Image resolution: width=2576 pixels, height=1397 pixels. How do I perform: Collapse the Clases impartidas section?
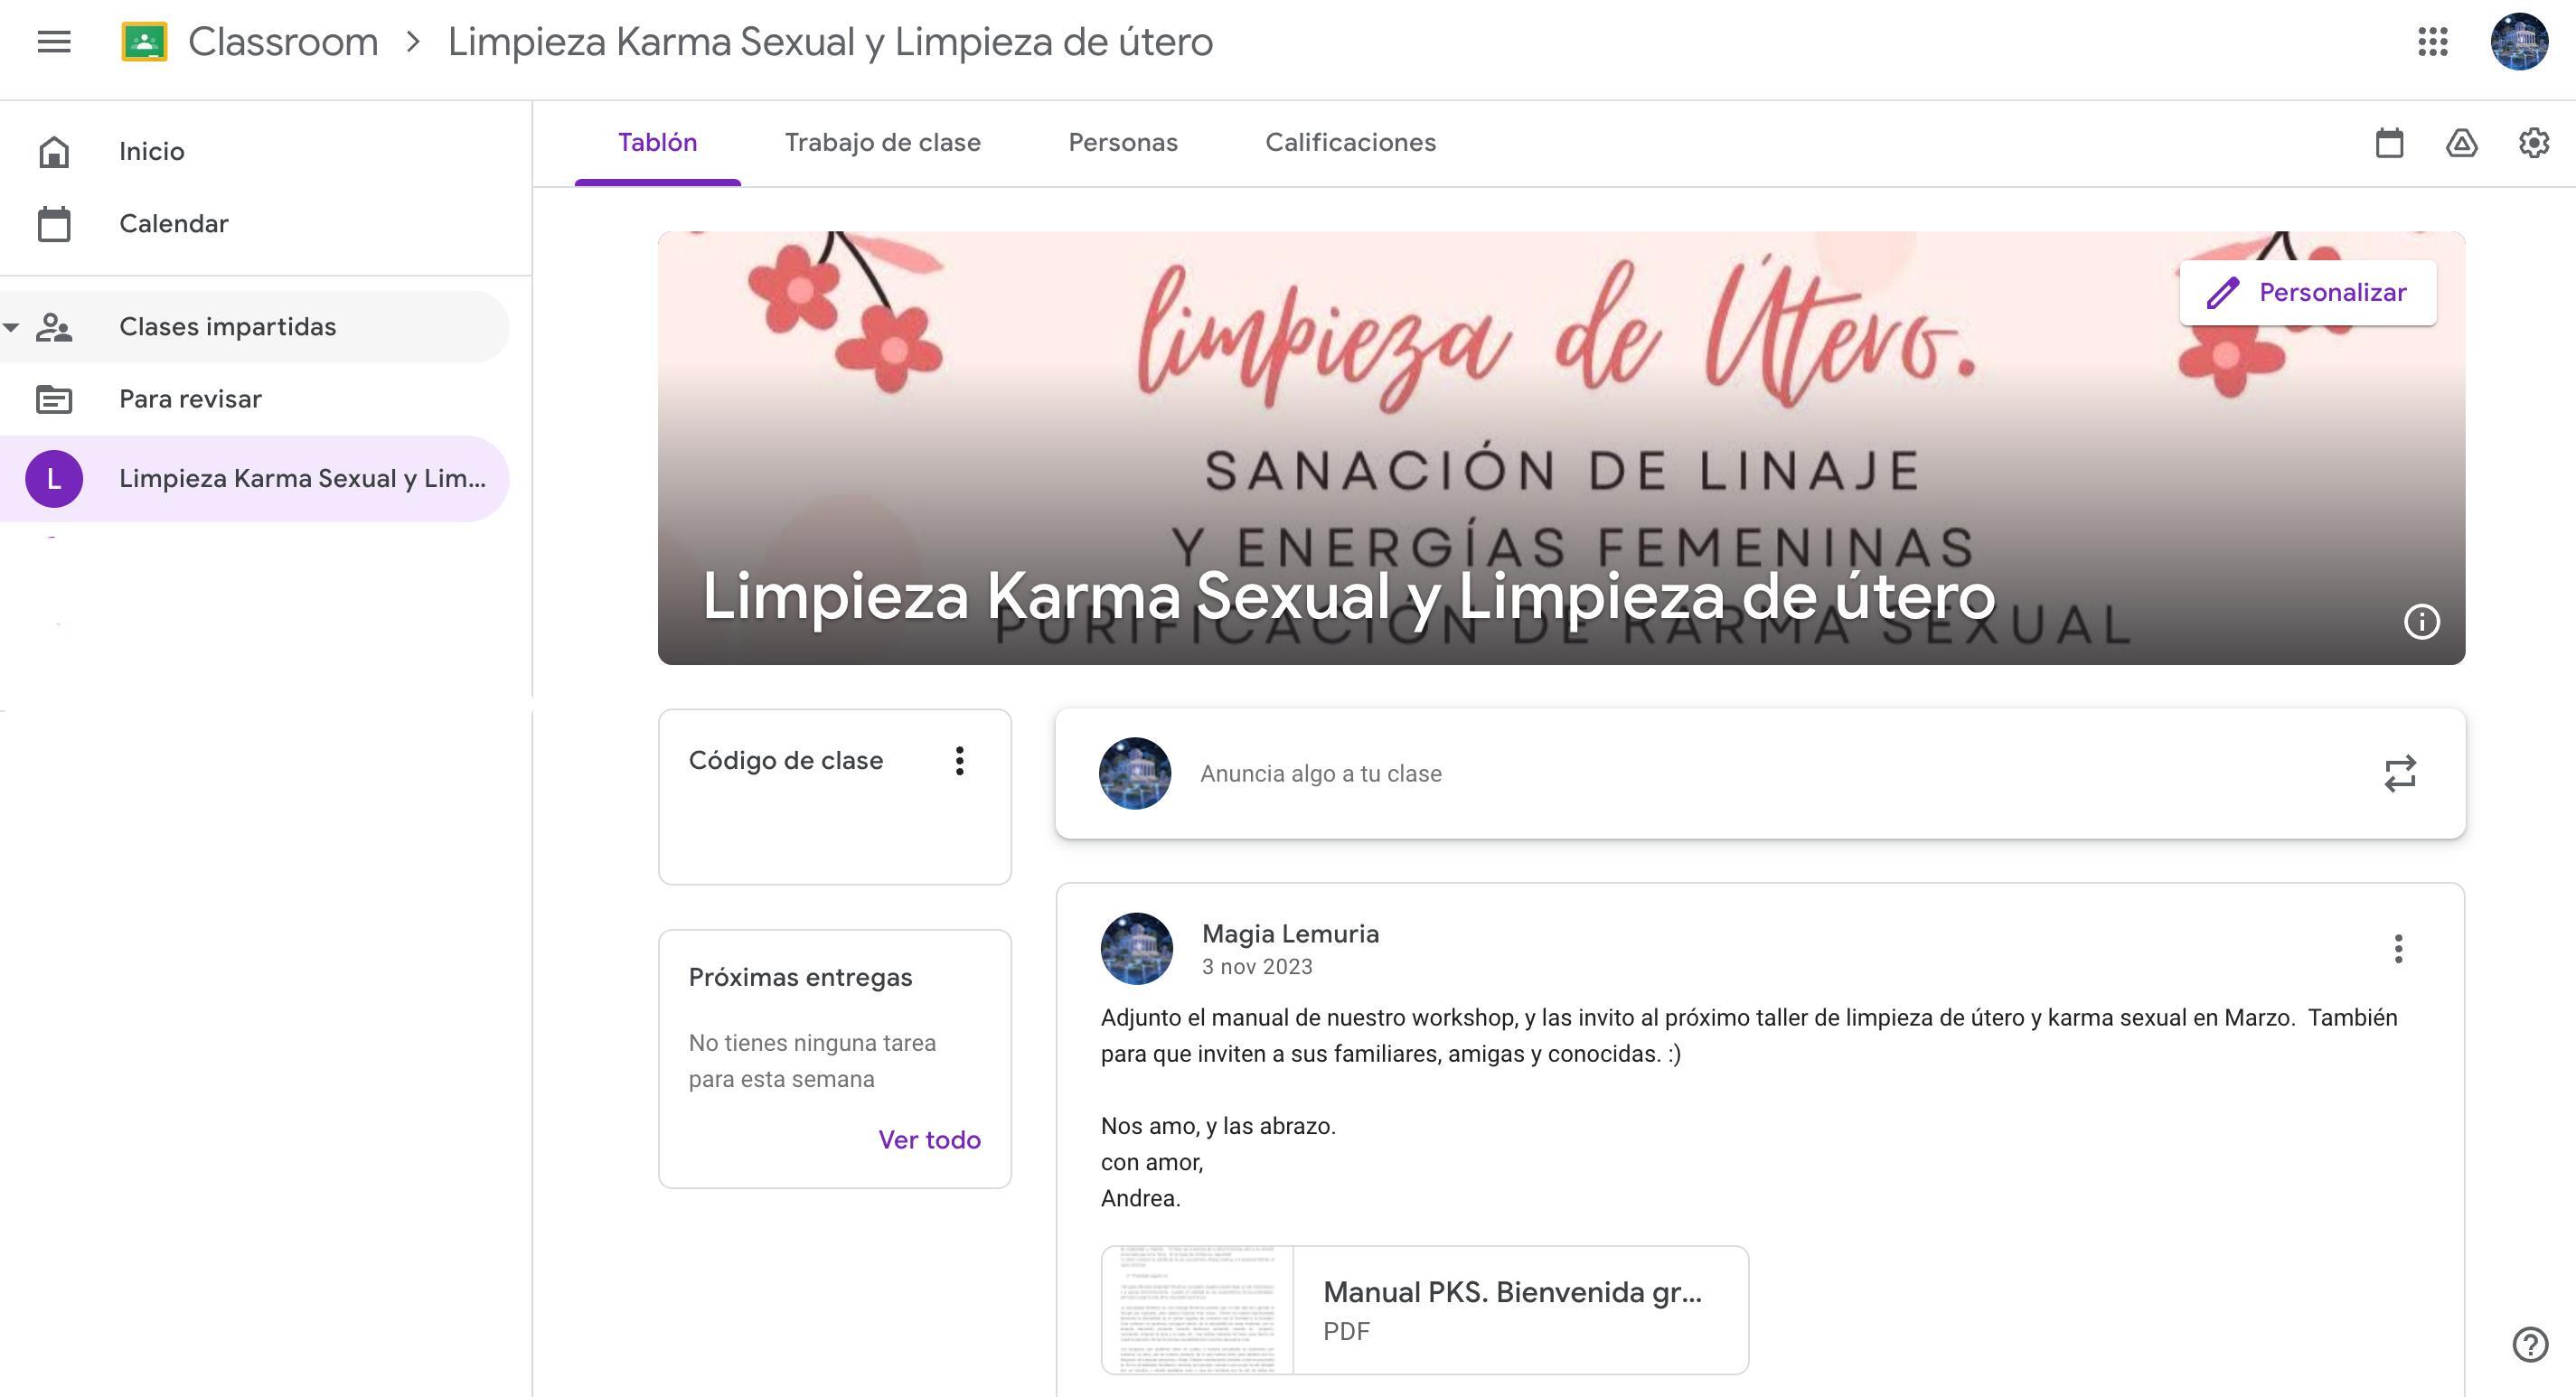click(x=11, y=327)
